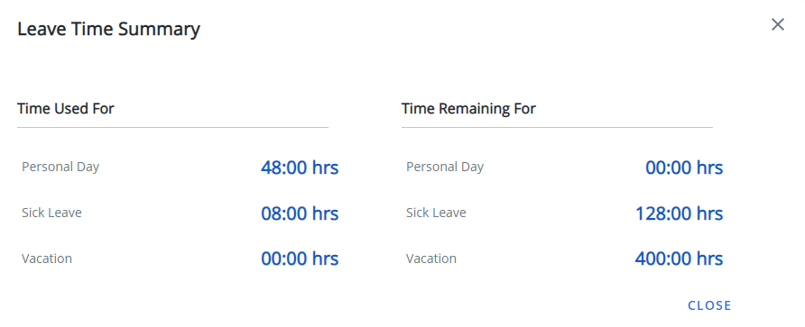This screenshot has height=327, width=805.
Task: Click the divider under Time Remaining For
Action: 557,127
